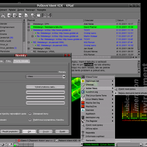Confirm the Novinky dialog with OK
This screenshot has height=147, width=147.
(29, 132)
